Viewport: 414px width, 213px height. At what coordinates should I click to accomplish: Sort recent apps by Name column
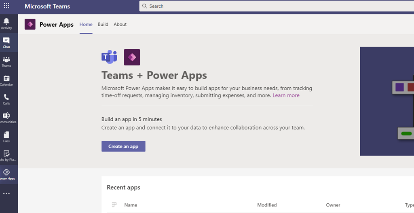(131, 205)
